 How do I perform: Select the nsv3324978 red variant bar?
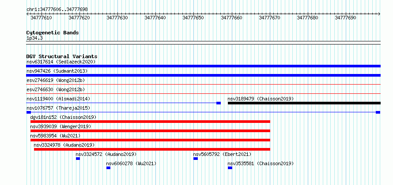click(x=152, y=149)
